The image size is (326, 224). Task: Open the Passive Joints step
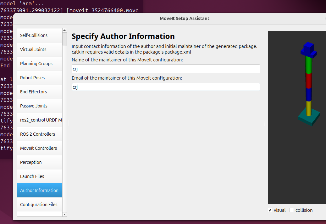click(x=40, y=106)
